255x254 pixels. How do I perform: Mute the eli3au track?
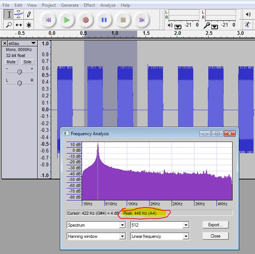pyautogui.click(x=11, y=62)
